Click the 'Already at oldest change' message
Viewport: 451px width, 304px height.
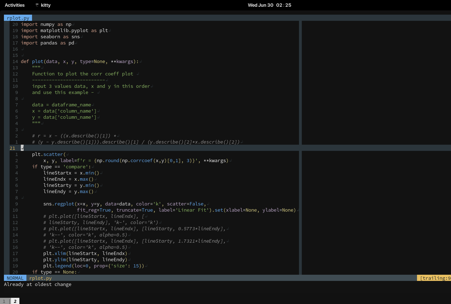[x=38, y=284]
